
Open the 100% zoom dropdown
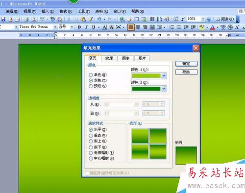pos(203,19)
